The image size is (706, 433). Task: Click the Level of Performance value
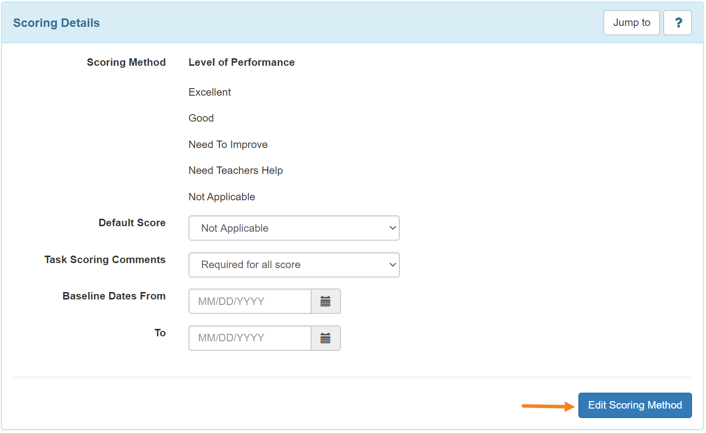point(241,62)
